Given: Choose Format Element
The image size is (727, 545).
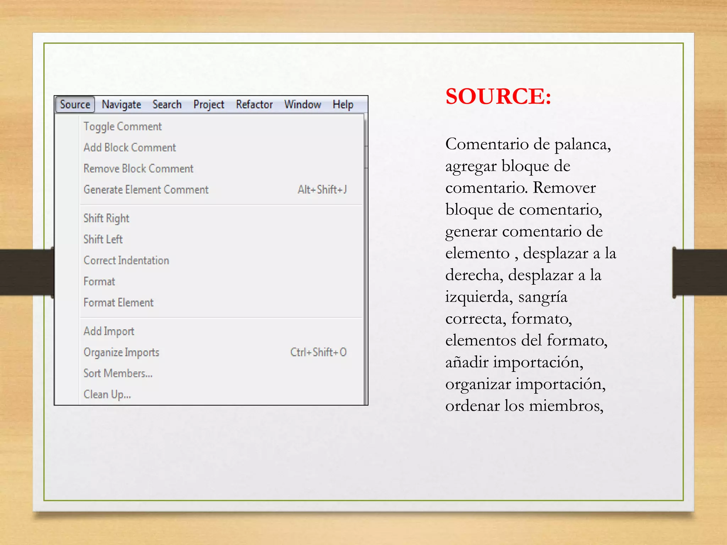Looking at the screenshot, I should point(222,303).
